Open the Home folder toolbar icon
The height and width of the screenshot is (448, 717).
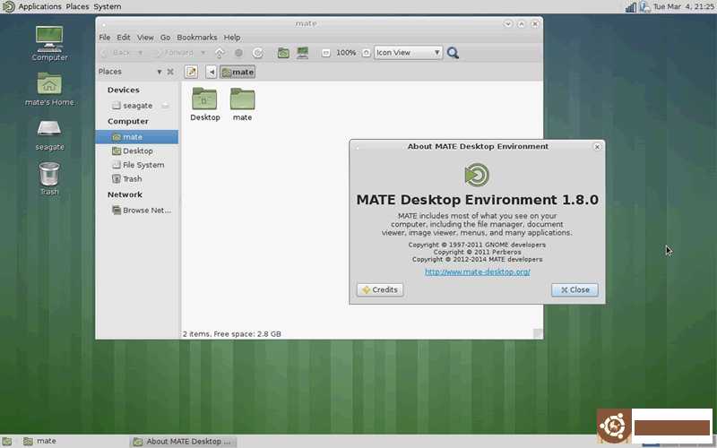pyautogui.click(x=283, y=53)
